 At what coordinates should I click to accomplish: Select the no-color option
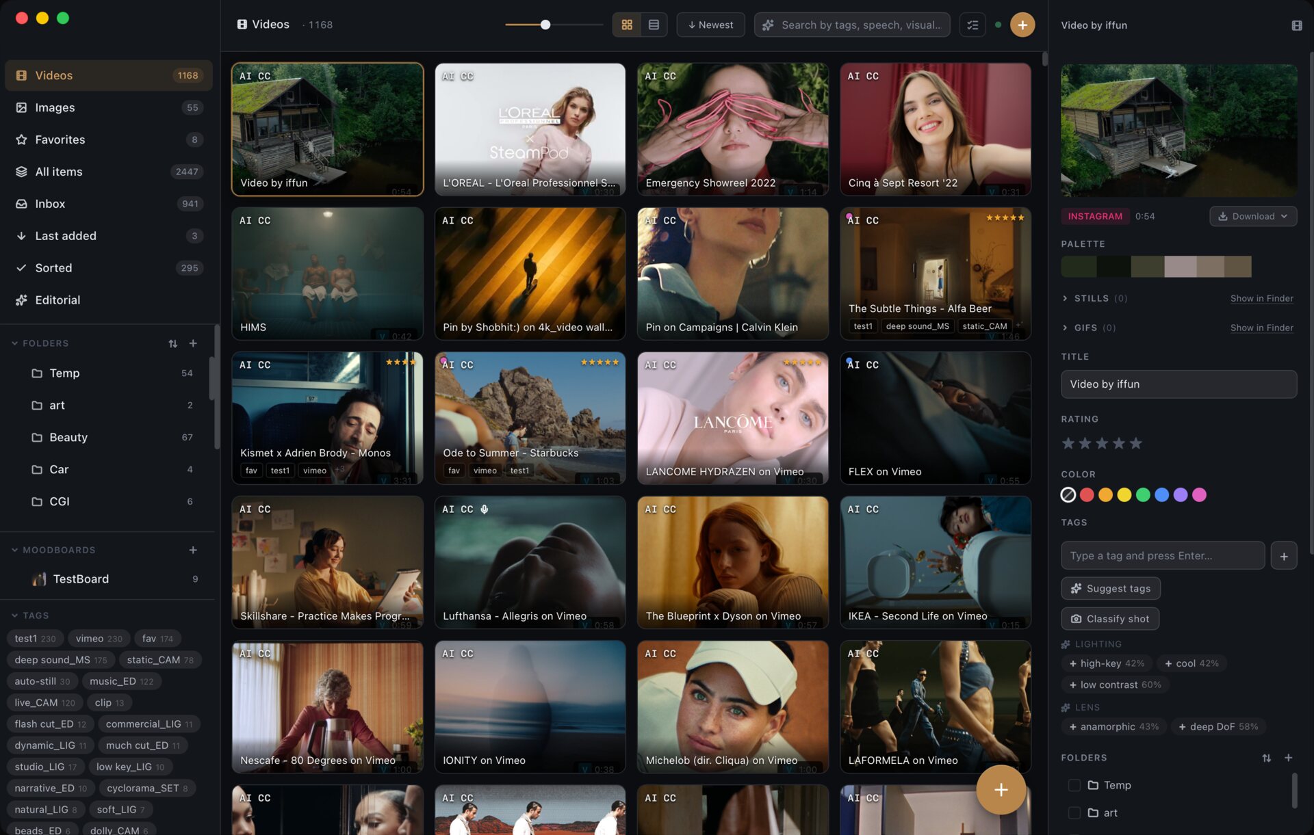click(1068, 494)
